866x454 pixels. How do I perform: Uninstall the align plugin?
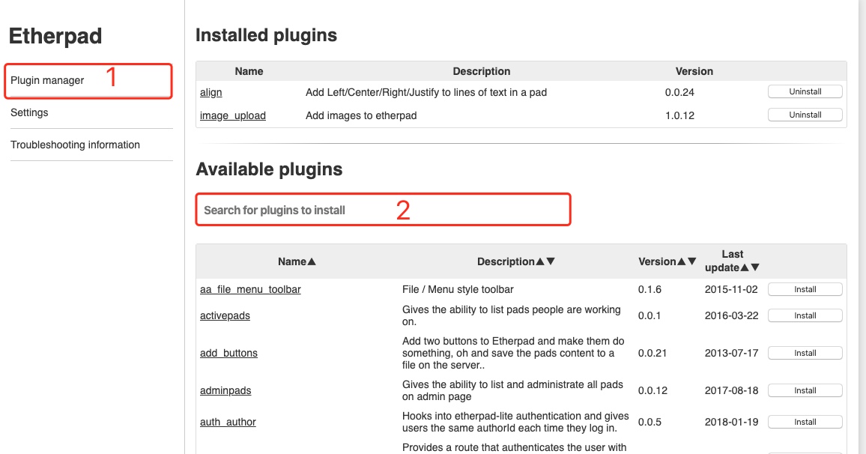point(805,91)
